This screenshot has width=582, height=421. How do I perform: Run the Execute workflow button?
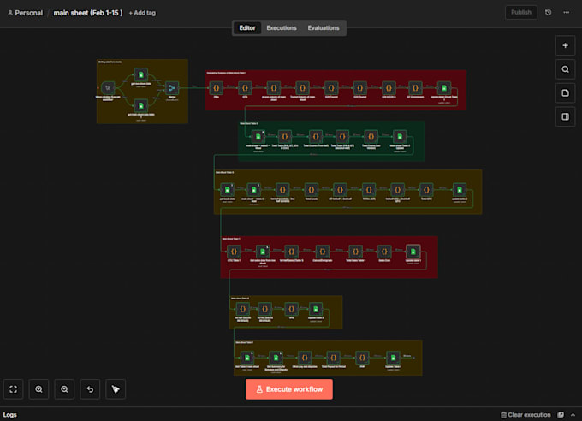289,389
